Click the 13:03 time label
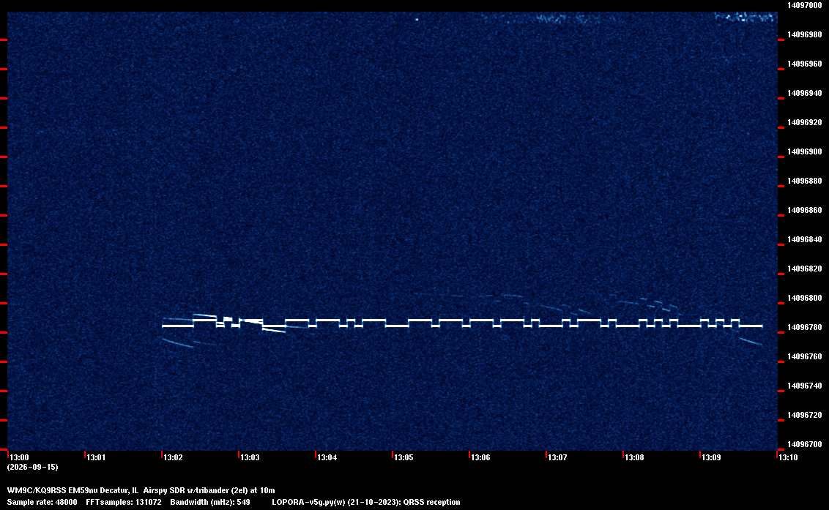This screenshot has width=829, height=510. point(250,457)
